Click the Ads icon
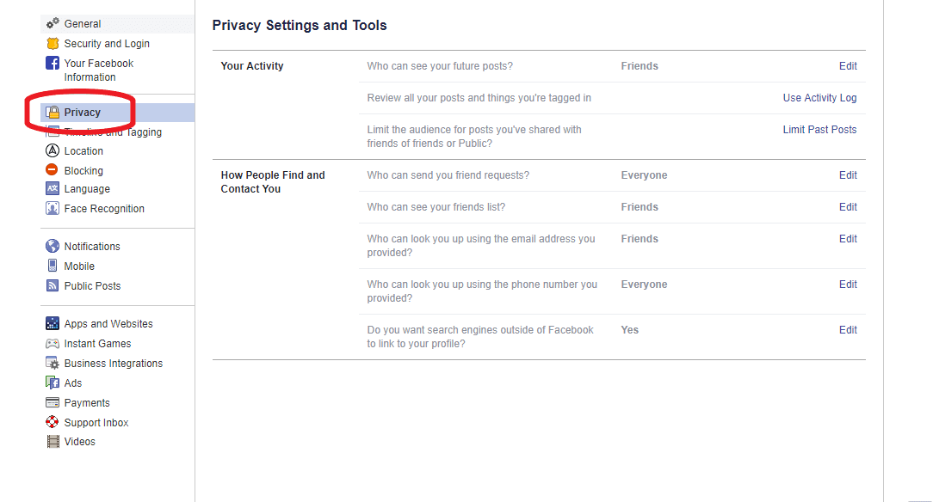The width and height of the screenshot is (933, 502). pyautogui.click(x=53, y=383)
